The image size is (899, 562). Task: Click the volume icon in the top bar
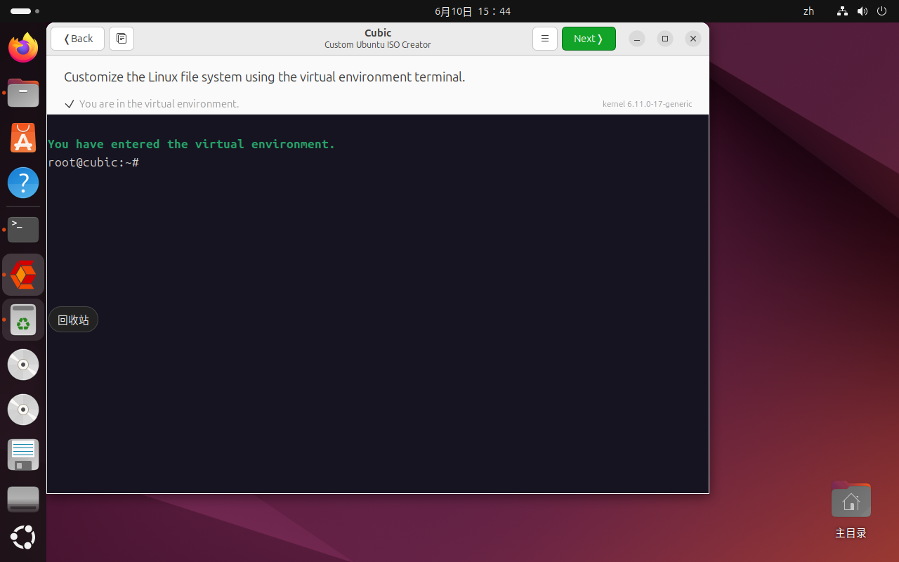tap(862, 11)
